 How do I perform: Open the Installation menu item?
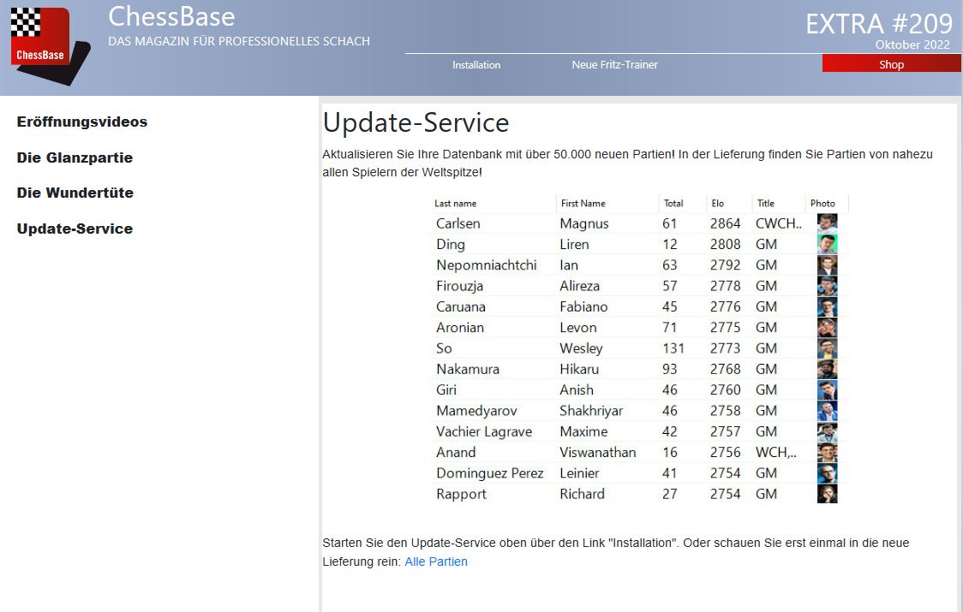click(x=476, y=65)
